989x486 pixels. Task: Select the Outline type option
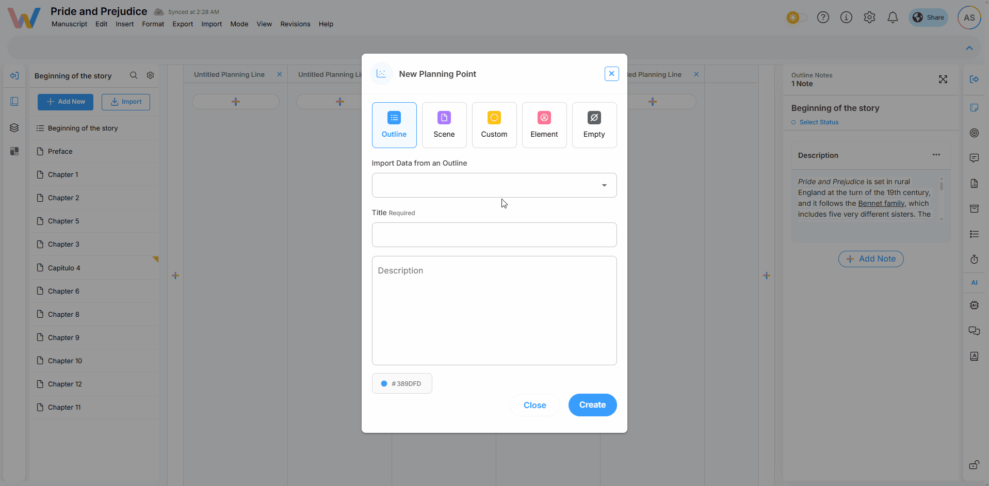pyautogui.click(x=394, y=125)
